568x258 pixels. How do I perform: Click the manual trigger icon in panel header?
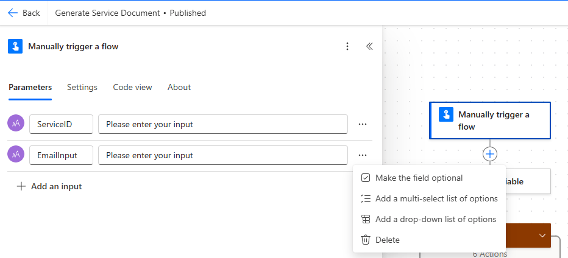tap(15, 46)
